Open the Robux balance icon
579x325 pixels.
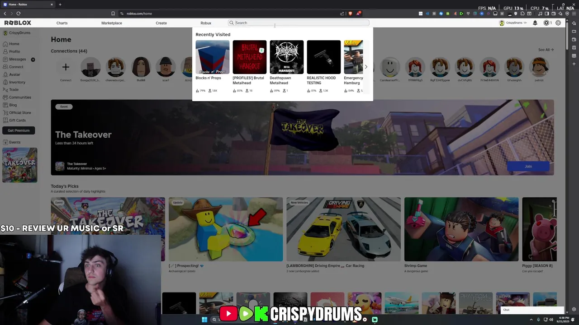coord(546,23)
